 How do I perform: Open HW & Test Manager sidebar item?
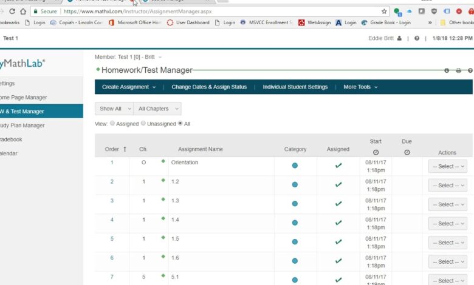click(41, 112)
